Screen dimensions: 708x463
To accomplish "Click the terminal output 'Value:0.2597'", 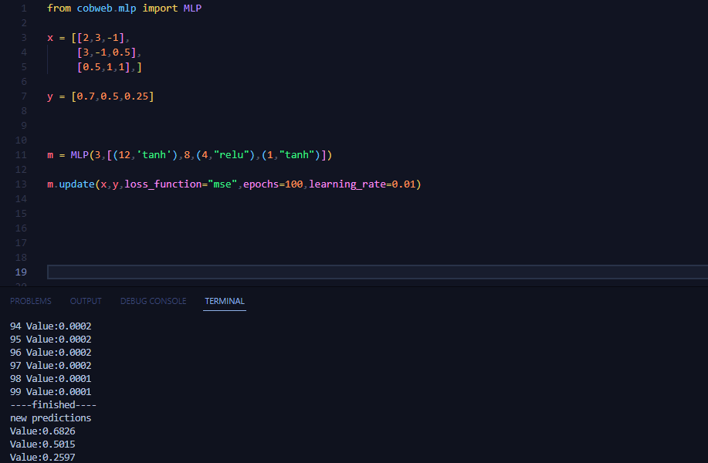I will 42,457.
